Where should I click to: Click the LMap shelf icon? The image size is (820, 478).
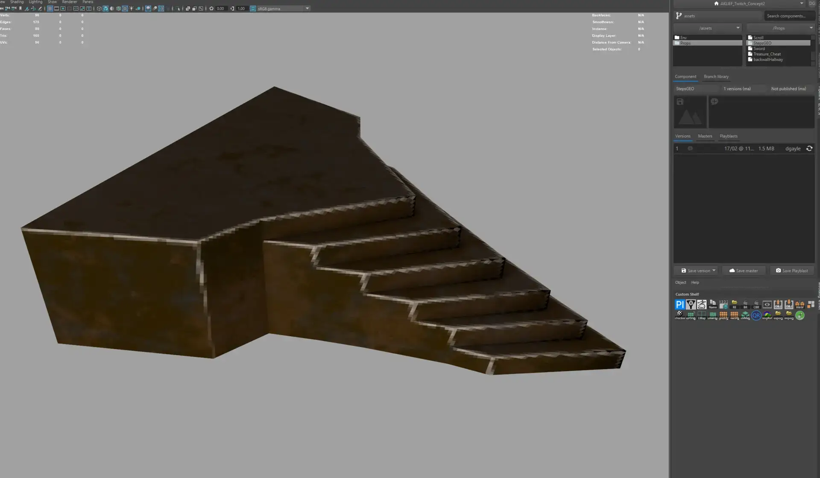702,315
